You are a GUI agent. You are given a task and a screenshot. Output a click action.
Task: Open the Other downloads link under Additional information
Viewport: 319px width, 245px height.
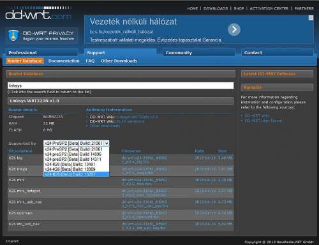coord(105,126)
